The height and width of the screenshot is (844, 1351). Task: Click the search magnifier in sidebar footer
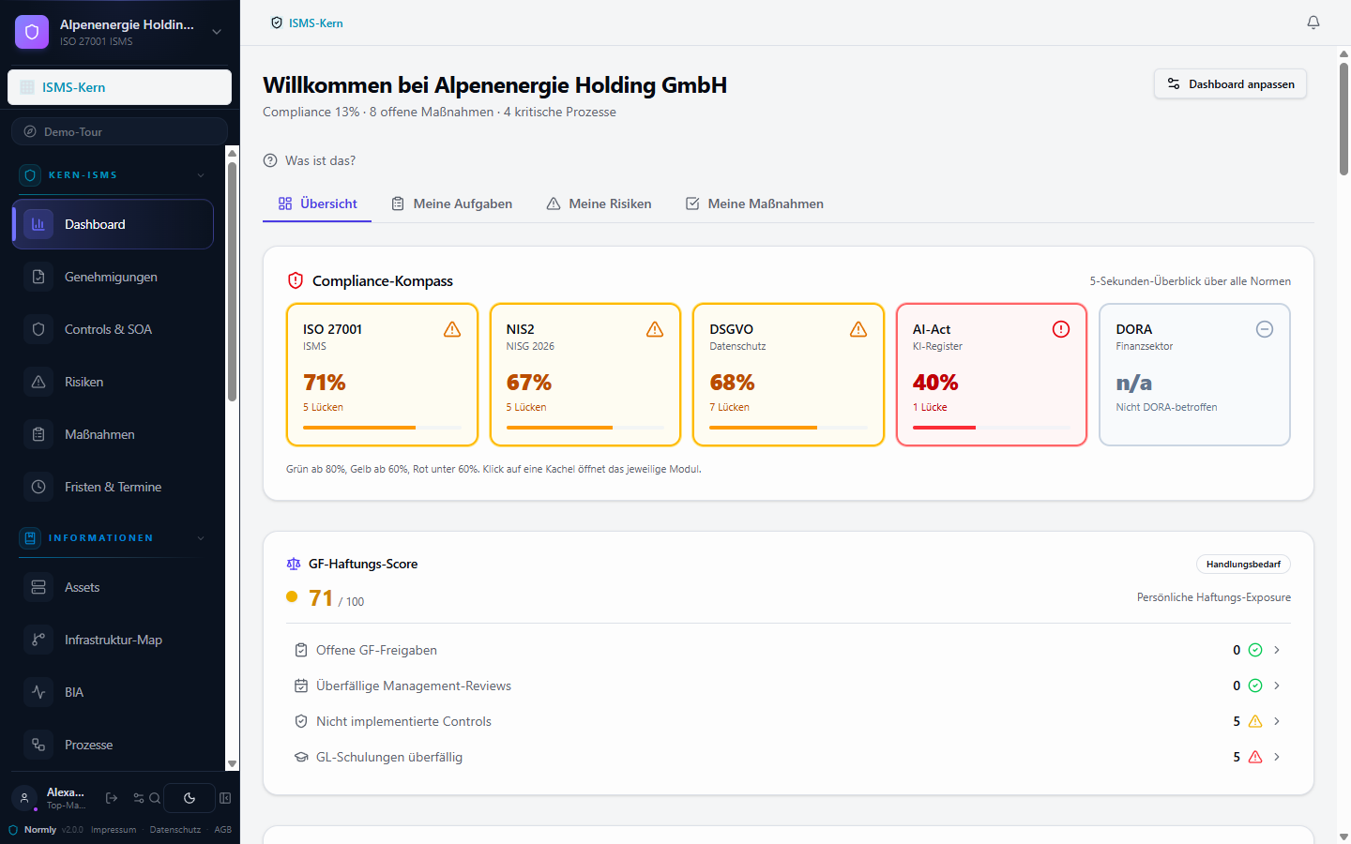coord(155,798)
